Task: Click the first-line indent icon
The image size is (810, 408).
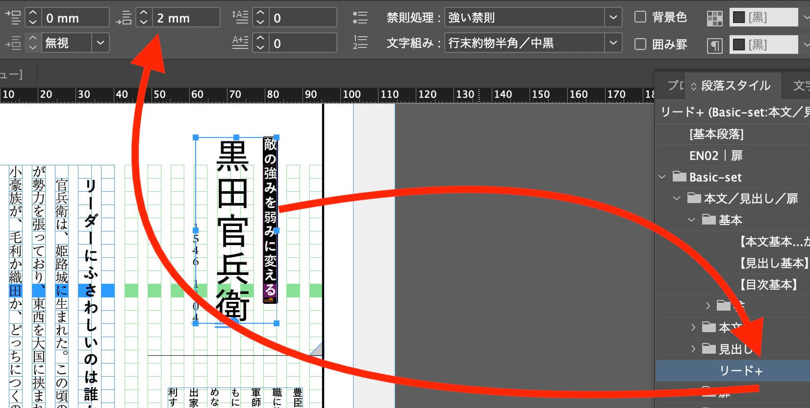Action: point(124,18)
